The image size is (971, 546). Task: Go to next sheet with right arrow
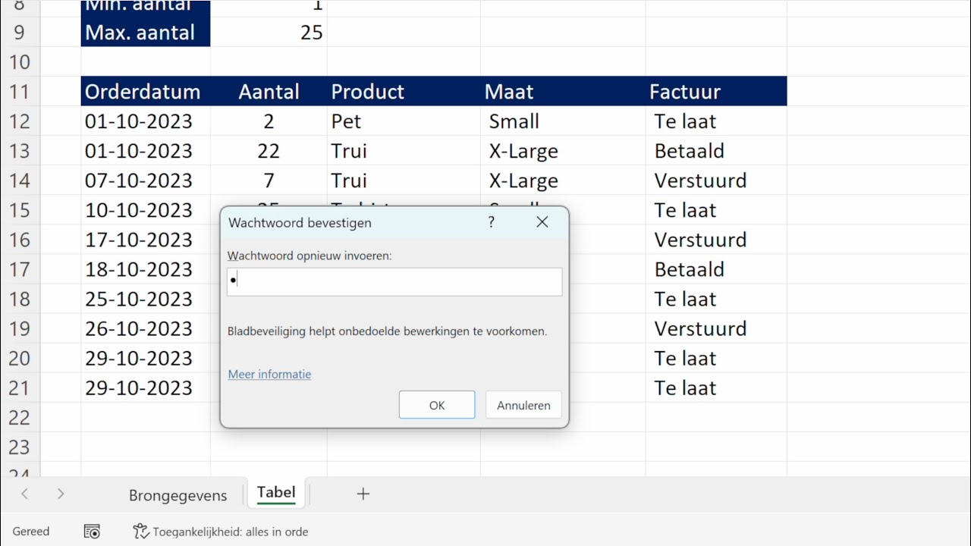tap(61, 494)
